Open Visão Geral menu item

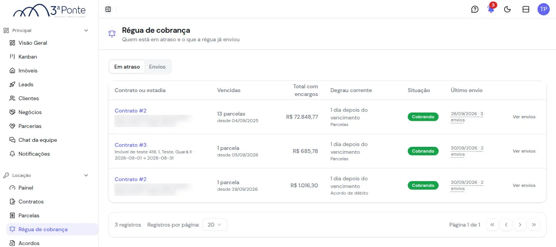[52, 43]
